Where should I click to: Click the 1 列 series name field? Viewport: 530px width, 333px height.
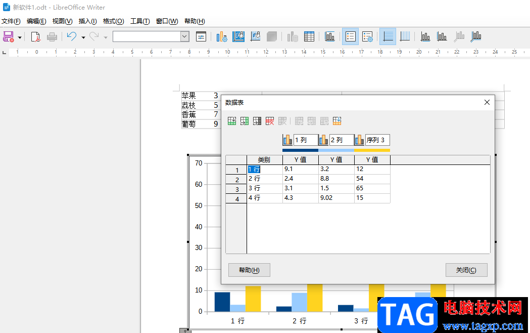[306, 140]
